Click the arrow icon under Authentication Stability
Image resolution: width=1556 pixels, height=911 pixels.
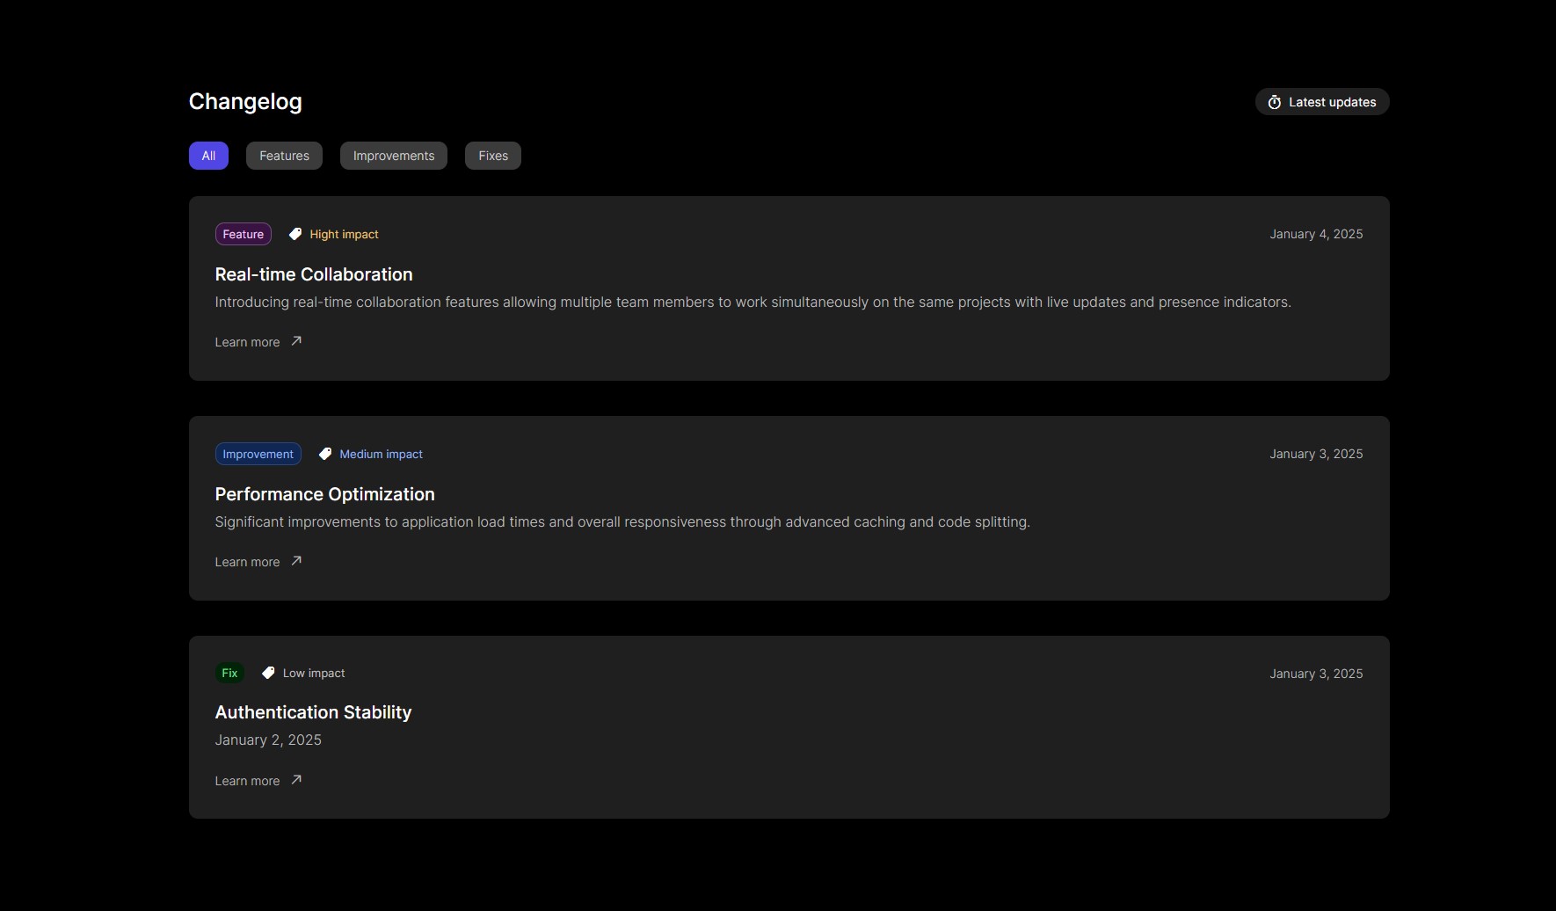pyautogui.click(x=296, y=780)
